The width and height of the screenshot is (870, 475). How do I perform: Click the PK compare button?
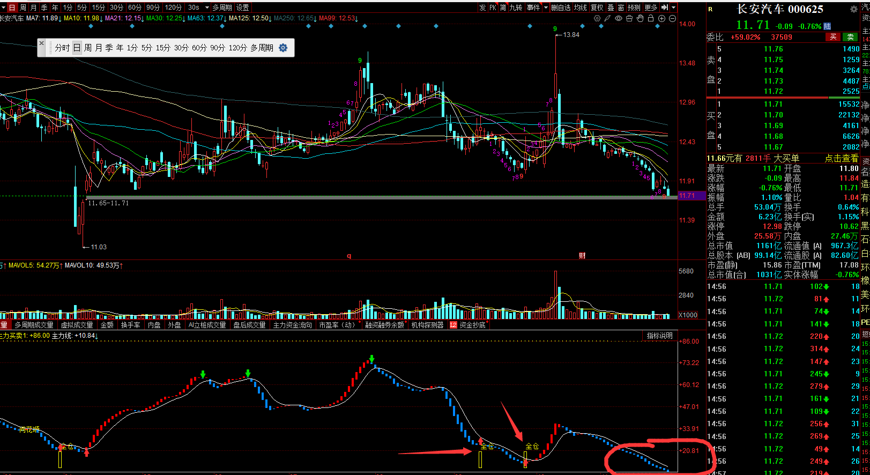(493, 8)
